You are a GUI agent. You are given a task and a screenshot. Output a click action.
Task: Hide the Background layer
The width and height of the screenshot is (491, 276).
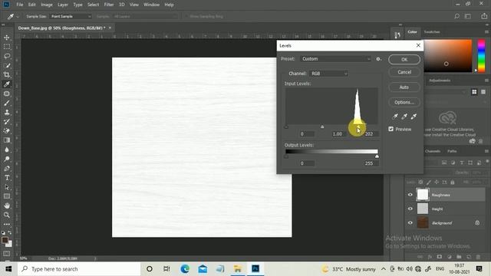pos(410,223)
